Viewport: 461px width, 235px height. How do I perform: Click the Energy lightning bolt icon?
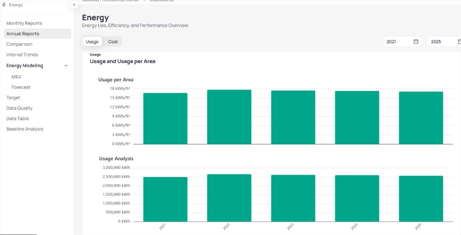[4, 5]
